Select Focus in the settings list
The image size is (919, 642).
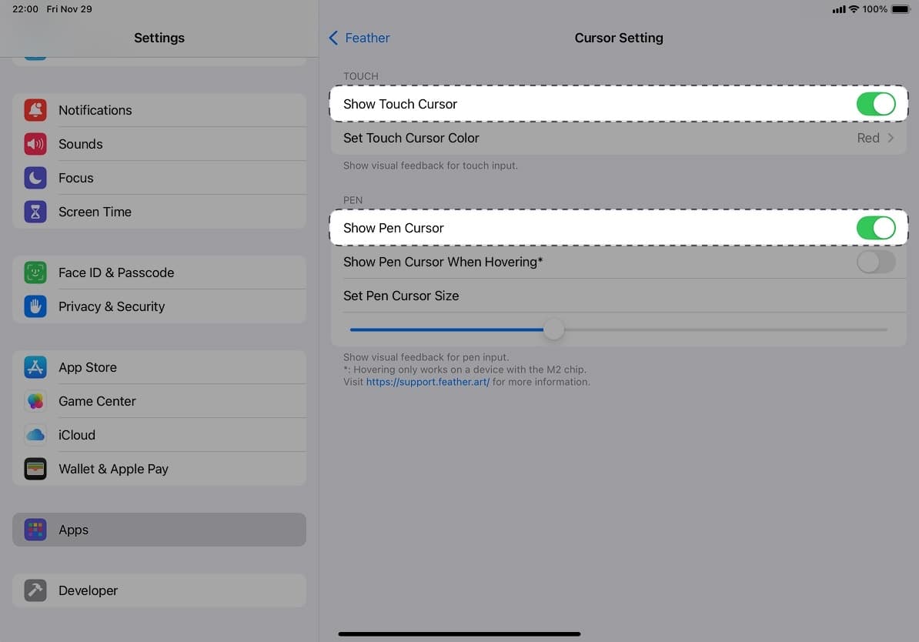[x=159, y=178]
